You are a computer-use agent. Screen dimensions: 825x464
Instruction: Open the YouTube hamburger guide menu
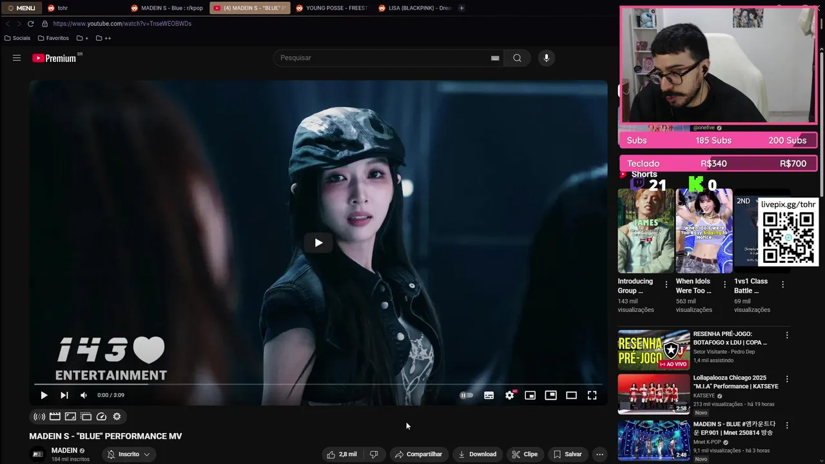[17, 58]
